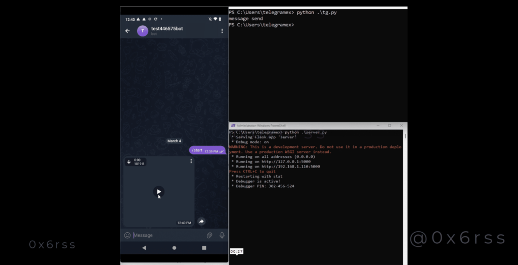Click the 'python .\tg.py' command line
This screenshot has width=518, height=265.
click(x=317, y=13)
